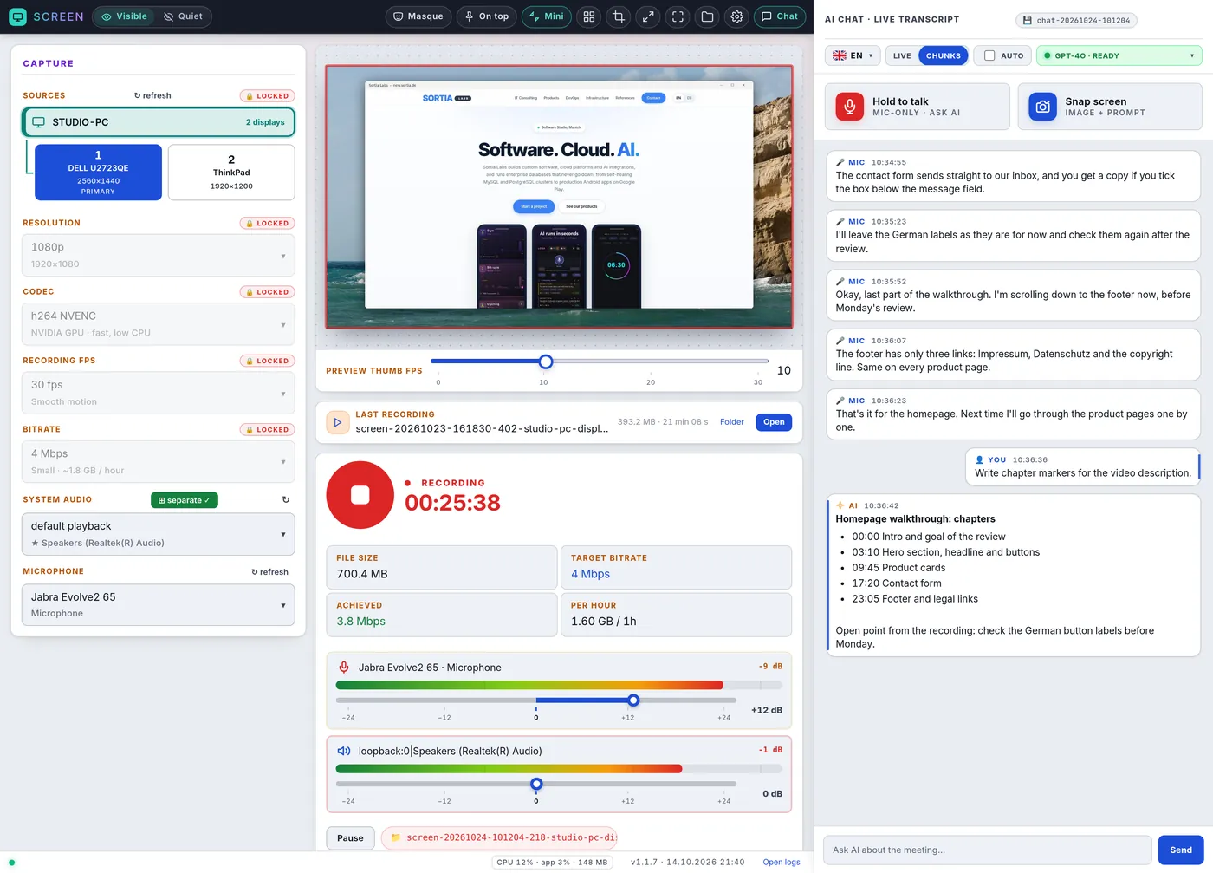Click the diagonal expand arrows icon
This screenshot has width=1213, height=873.
coord(648,16)
